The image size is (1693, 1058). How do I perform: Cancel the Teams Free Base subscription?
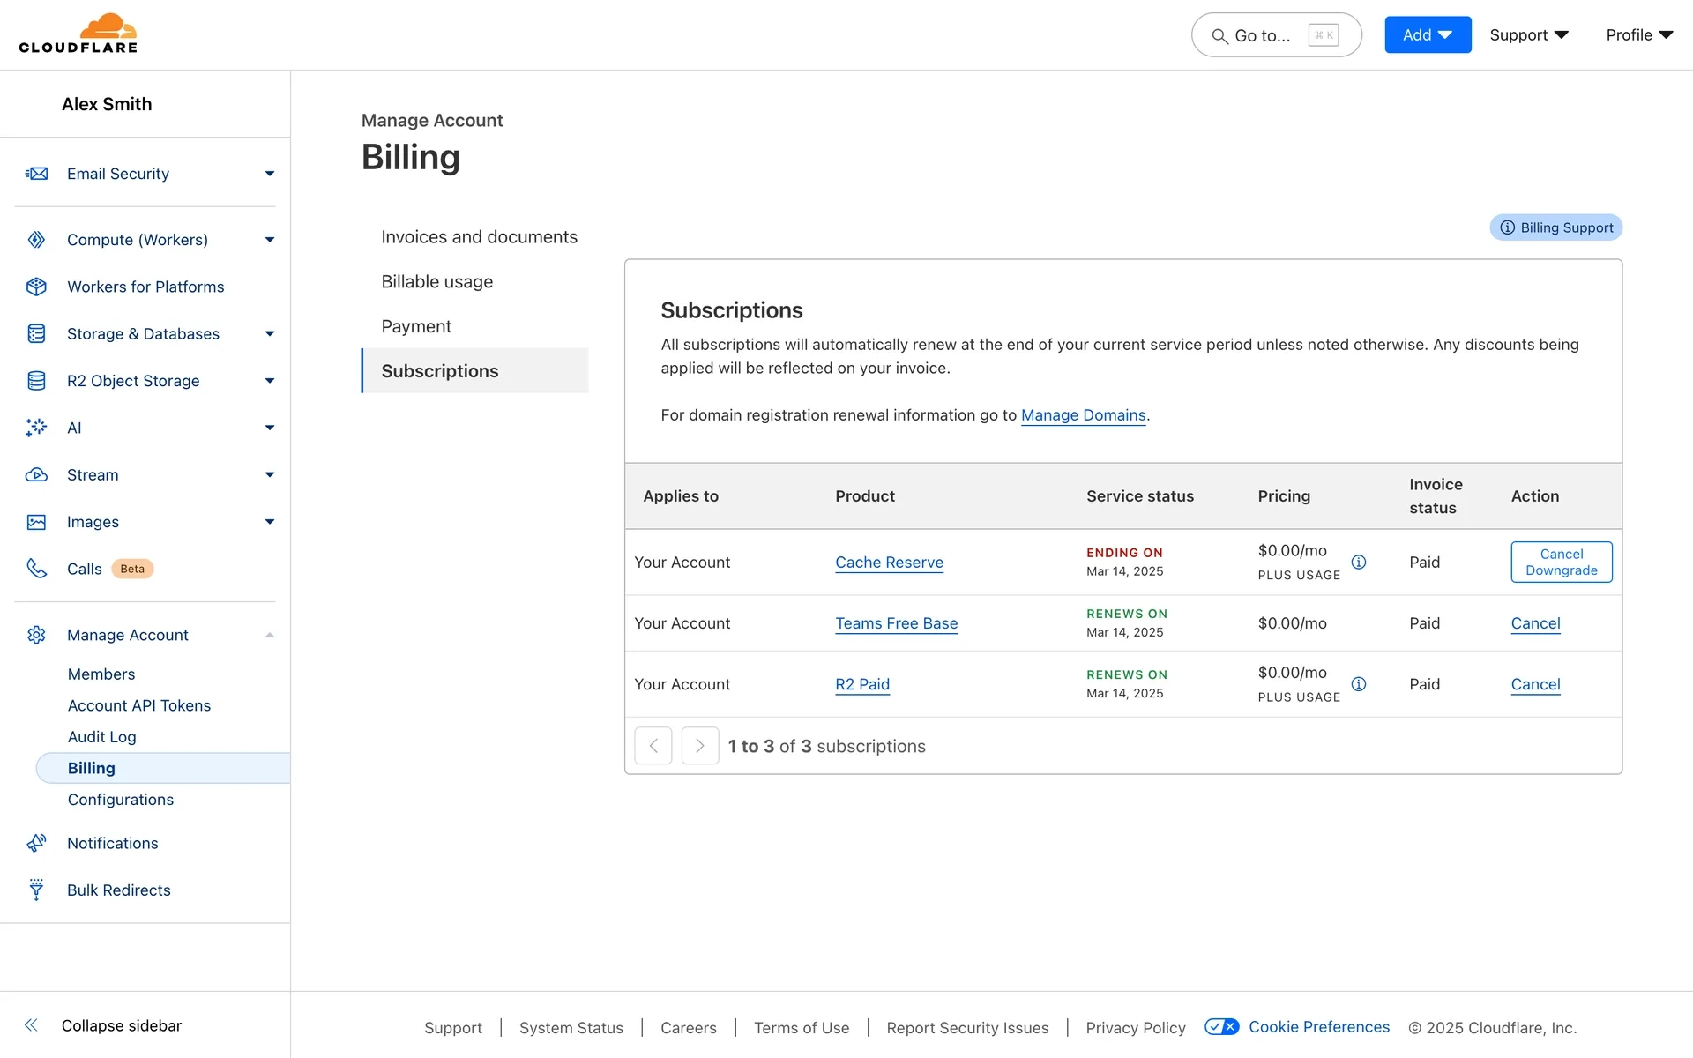pyautogui.click(x=1535, y=623)
